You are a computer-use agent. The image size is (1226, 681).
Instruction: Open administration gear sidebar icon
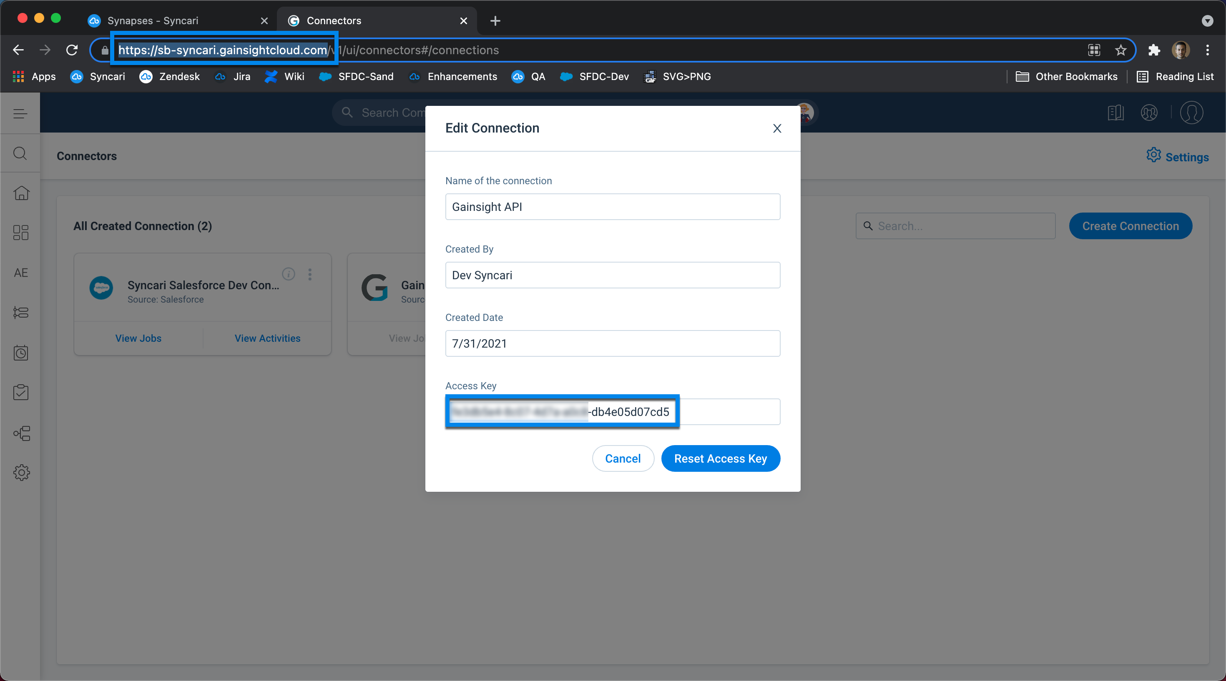(x=21, y=473)
